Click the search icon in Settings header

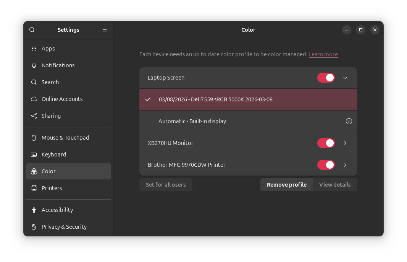(32, 30)
